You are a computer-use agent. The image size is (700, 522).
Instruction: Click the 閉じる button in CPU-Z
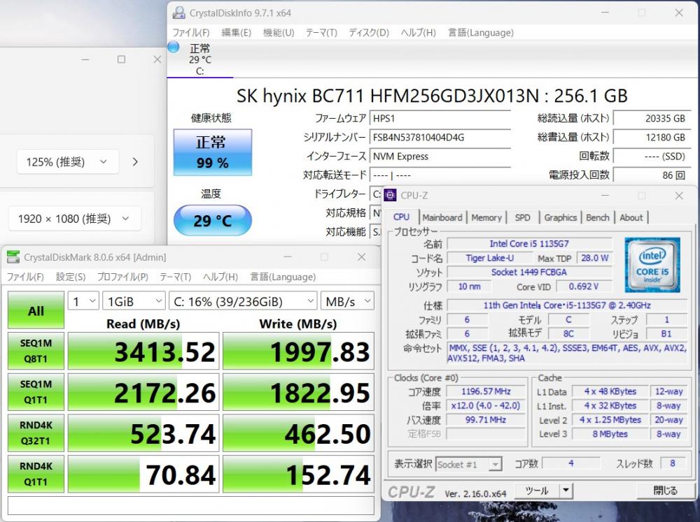pyautogui.click(x=665, y=491)
